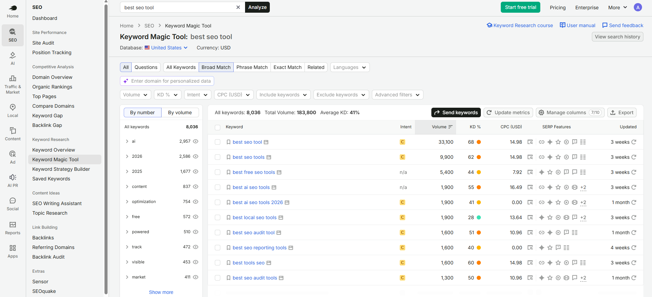Switch groups to By volume tab

coord(180,112)
